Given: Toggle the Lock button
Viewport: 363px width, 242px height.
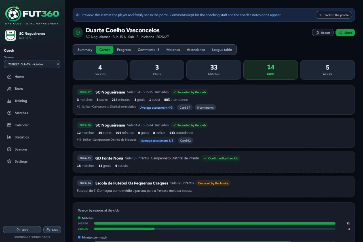Looking at the screenshot, I should (52, 230).
